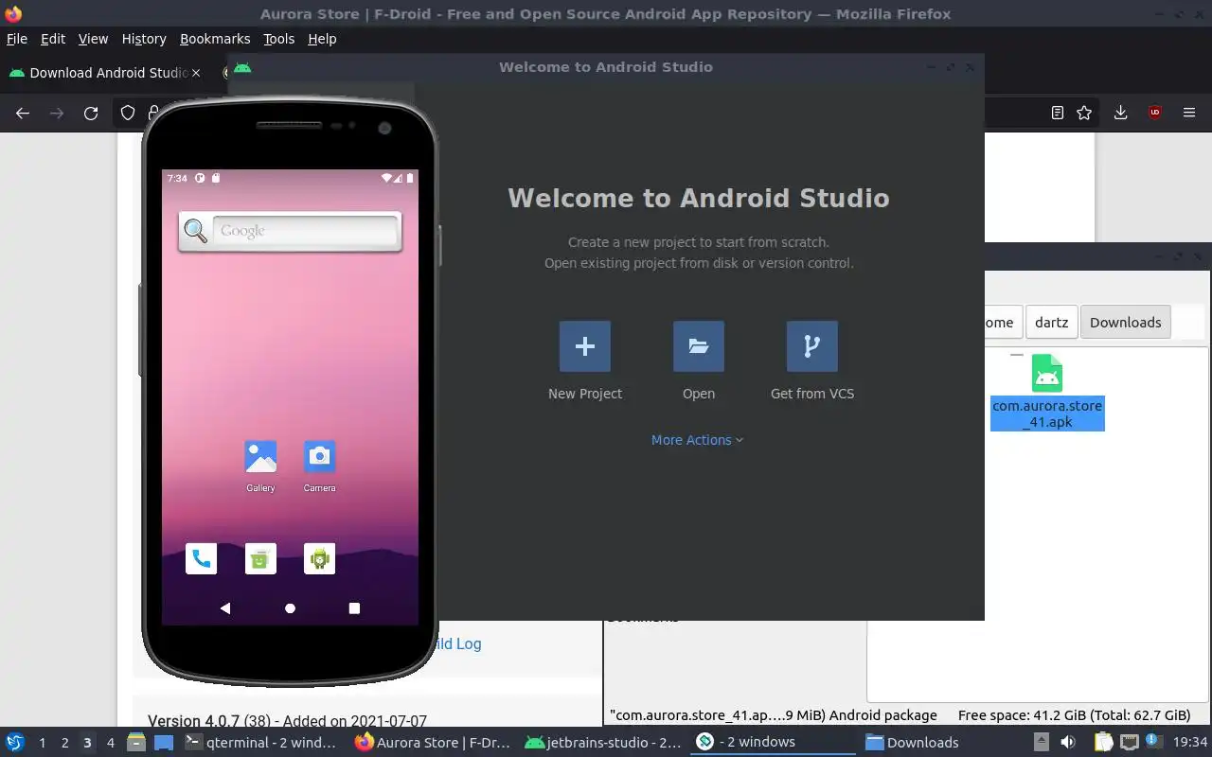Viewport: 1212px width, 757px height.
Task: Click the network tray icon
Action: pyautogui.click(x=1129, y=742)
